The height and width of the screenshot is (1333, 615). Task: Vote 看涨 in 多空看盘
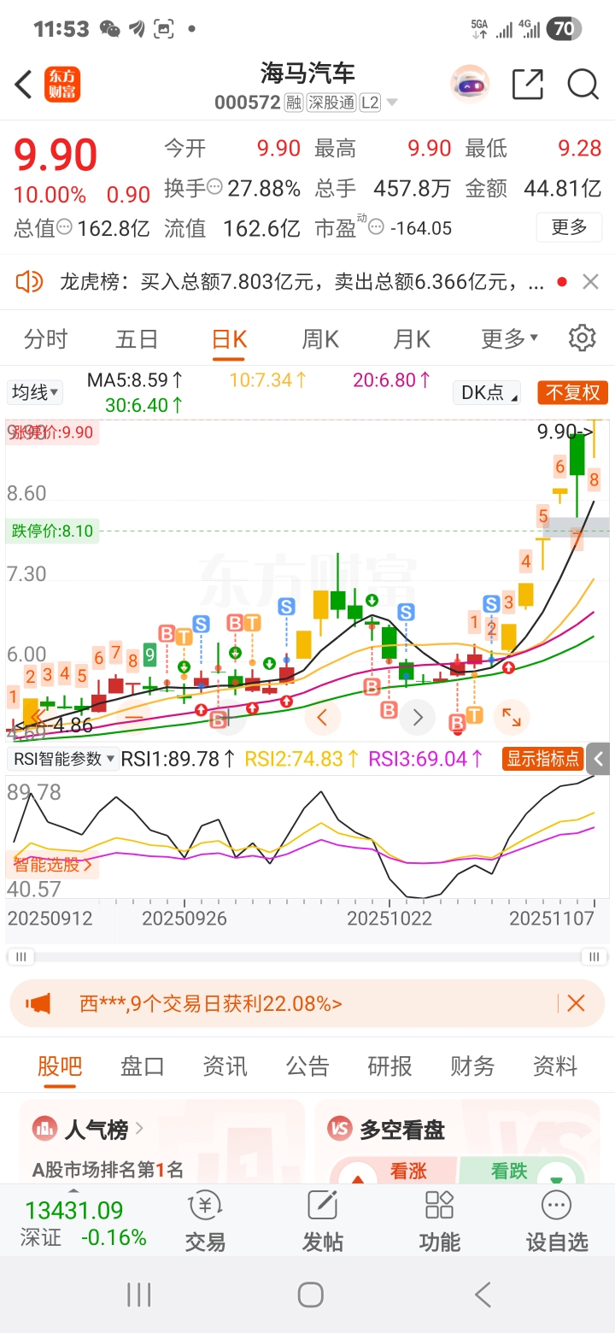(x=394, y=1172)
